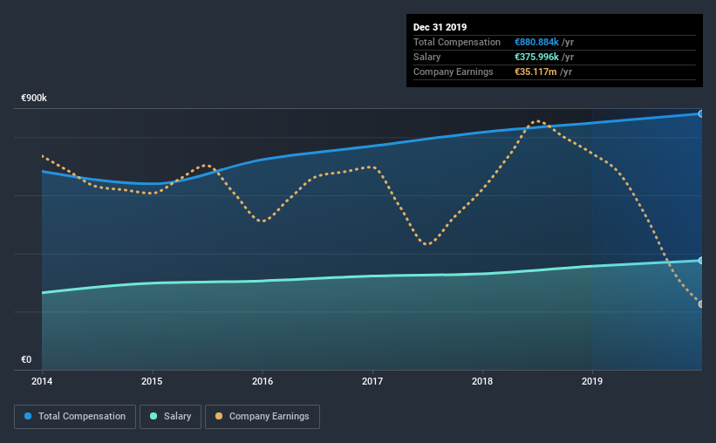Click the Salary line endpoint marker
This screenshot has width=716, height=443.
pos(700,261)
